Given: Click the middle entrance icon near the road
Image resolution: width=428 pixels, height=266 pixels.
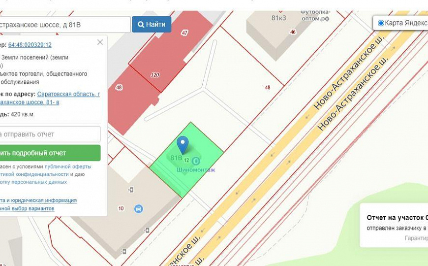Looking at the screenshot, I should (147, 230).
